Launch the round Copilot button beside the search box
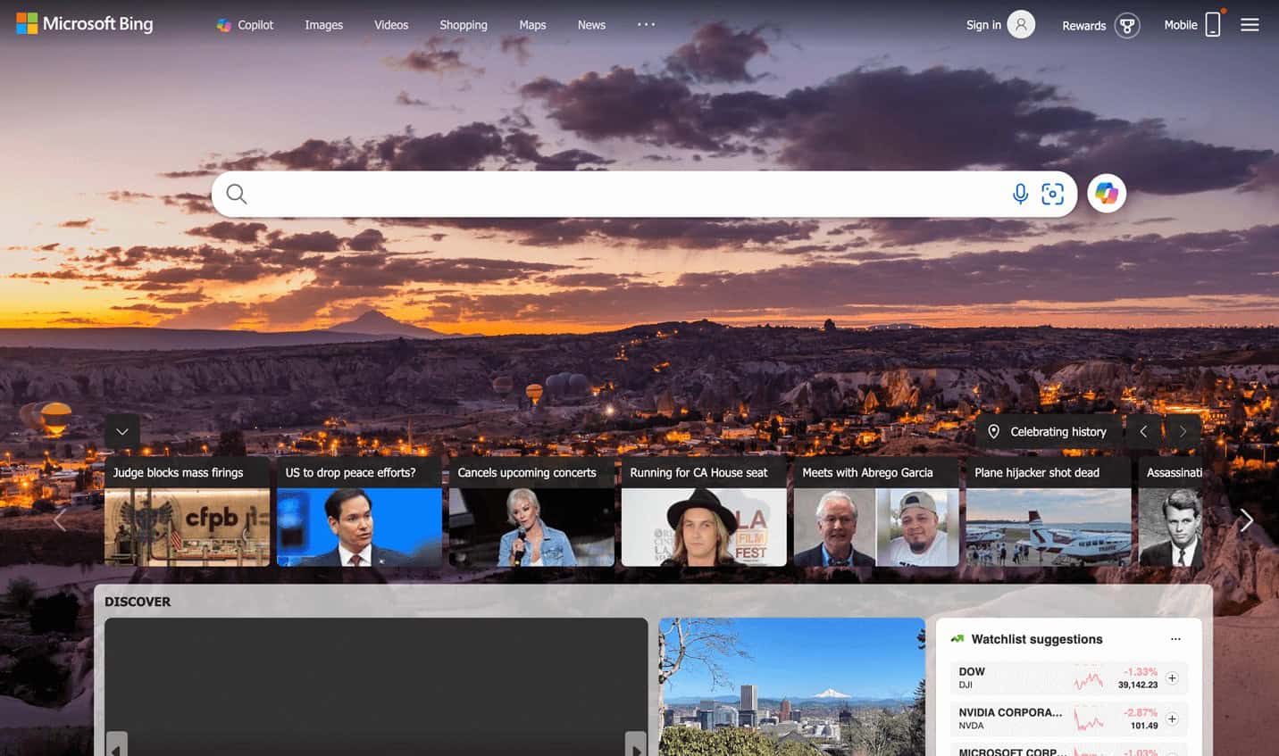Viewport: 1279px width, 756px height. 1107,193
